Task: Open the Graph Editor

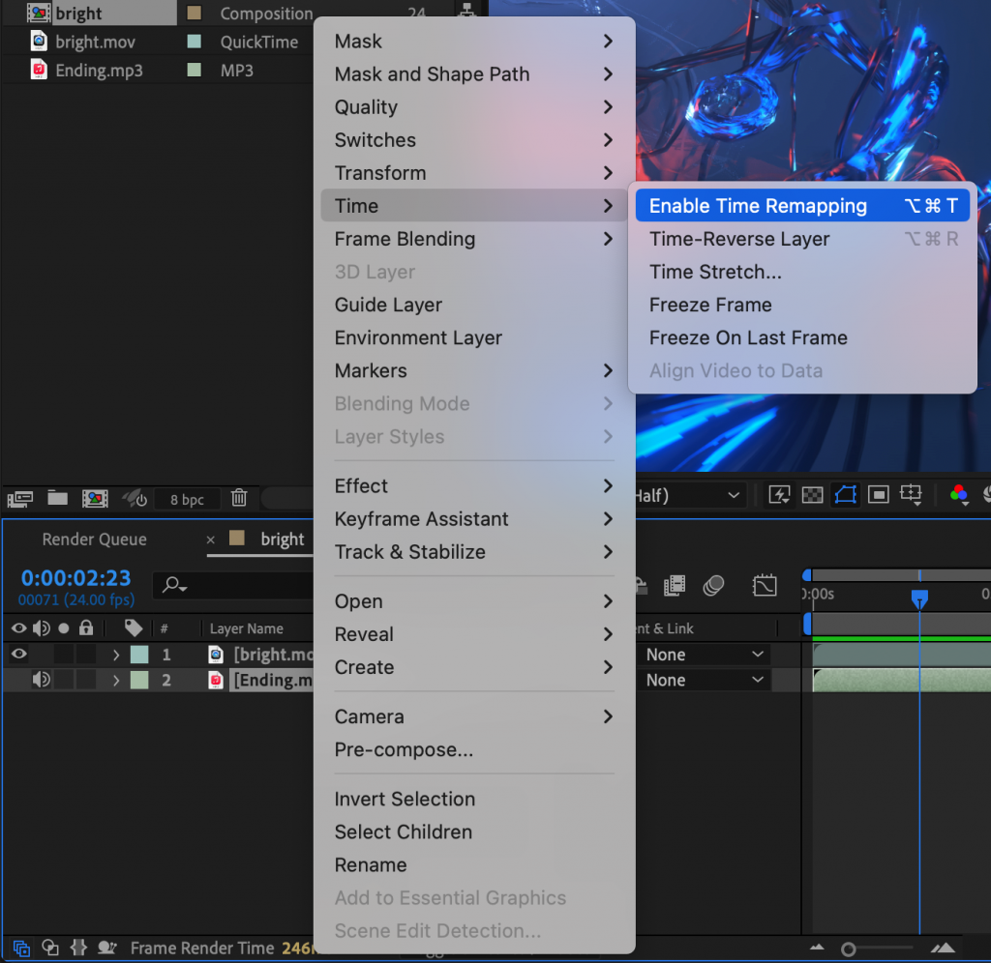Action: (x=765, y=585)
